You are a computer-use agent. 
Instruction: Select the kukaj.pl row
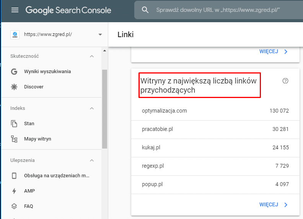click(215, 148)
